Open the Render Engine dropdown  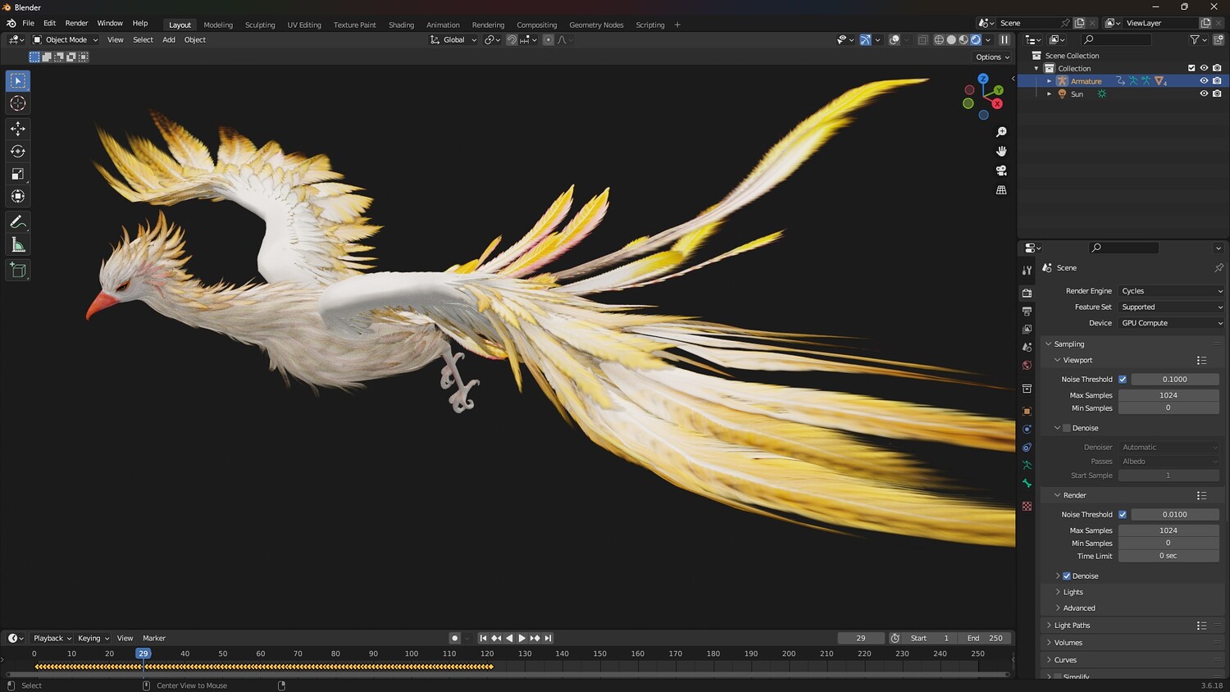click(x=1172, y=291)
